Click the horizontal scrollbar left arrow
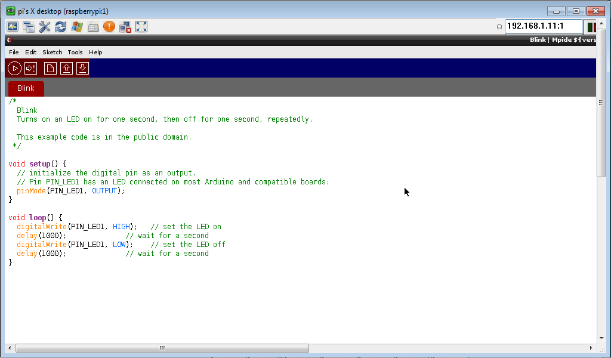Image resolution: width=611 pixels, height=358 pixels. 10,348
